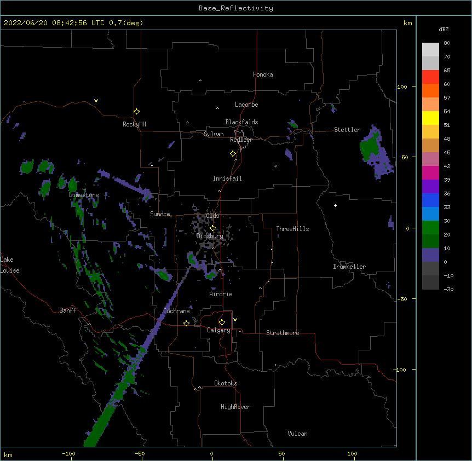The width and height of the screenshot is (472, 461).
Task: Click the RockyMH label
Action: tap(134, 124)
